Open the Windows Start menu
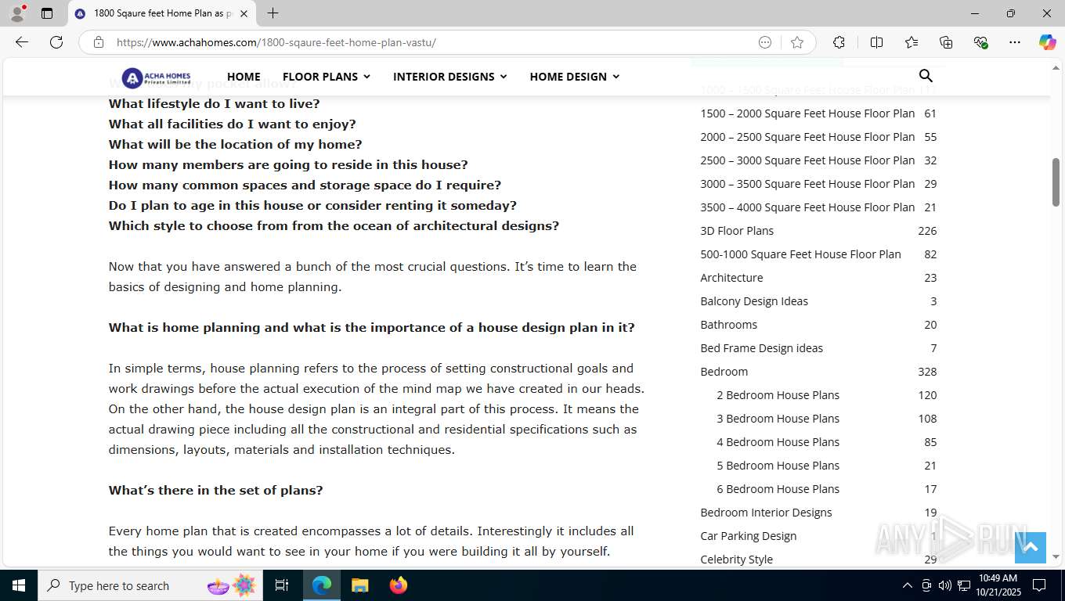This screenshot has width=1065, height=601. tap(19, 585)
